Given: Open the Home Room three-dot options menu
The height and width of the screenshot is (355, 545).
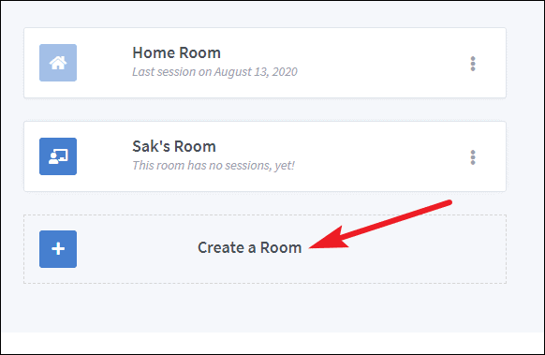Looking at the screenshot, I should 473,64.
